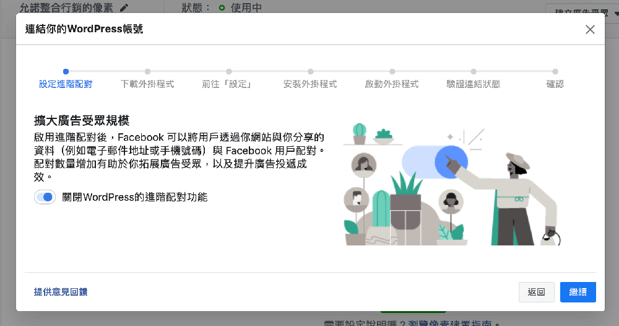619x326 pixels.
Task: Click the 返回 back button
Action: pos(536,292)
